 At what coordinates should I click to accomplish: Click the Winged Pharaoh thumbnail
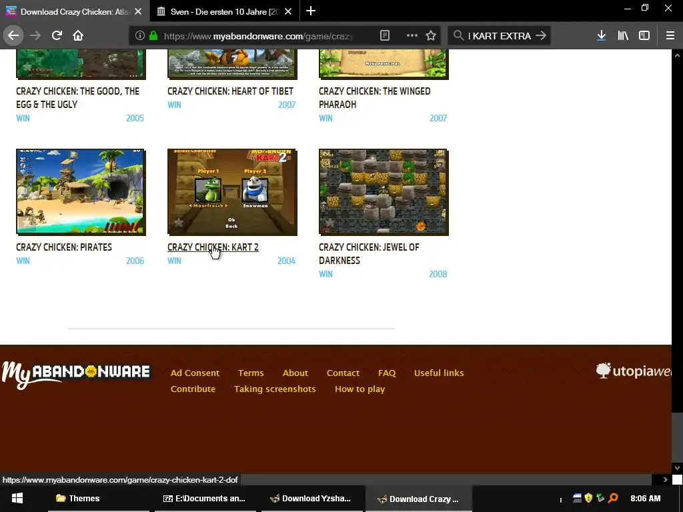(384, 64)
